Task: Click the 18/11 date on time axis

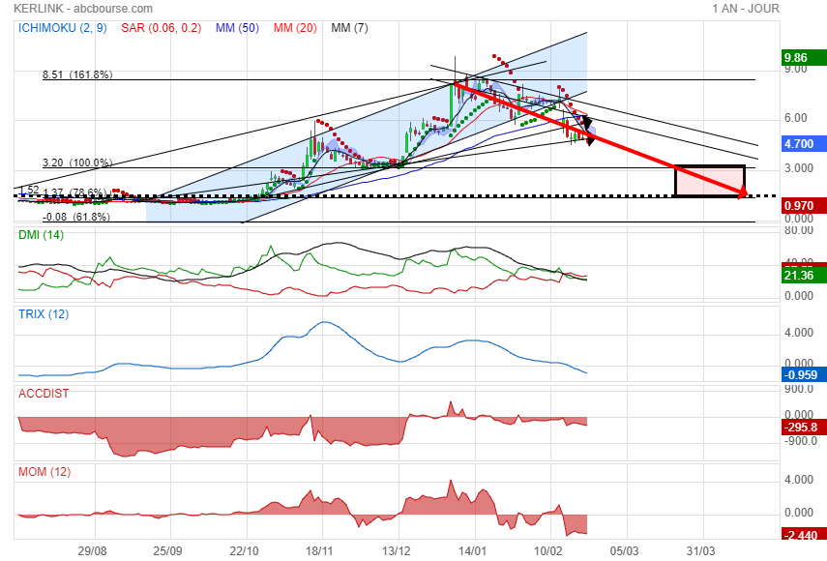Action: (320, 551)
